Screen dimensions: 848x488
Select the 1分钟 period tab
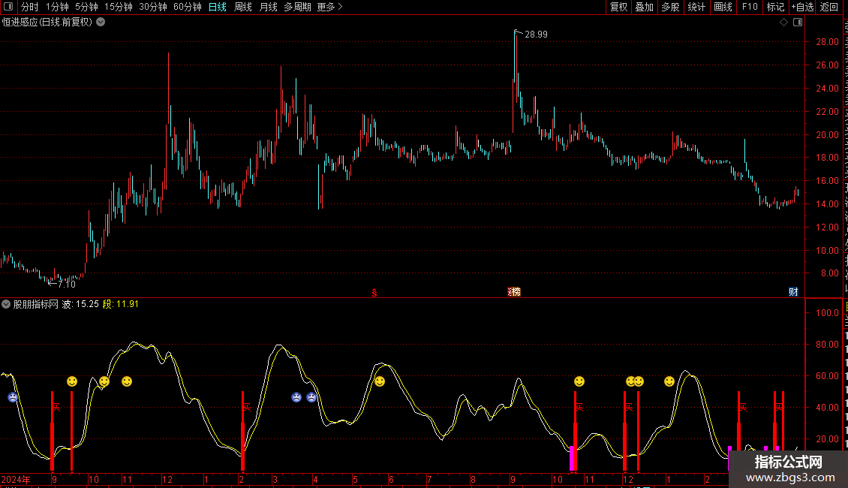(57, 7)
